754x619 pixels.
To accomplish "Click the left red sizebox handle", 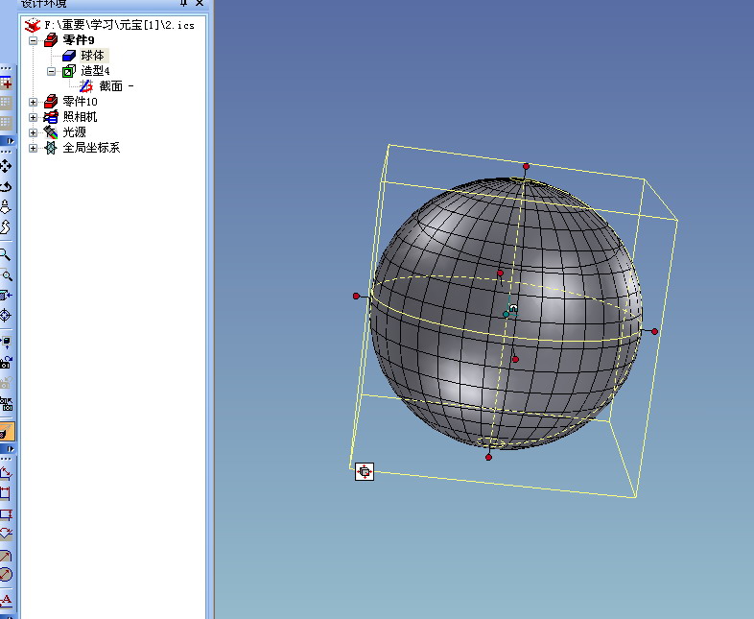I will tap(356, 296).
